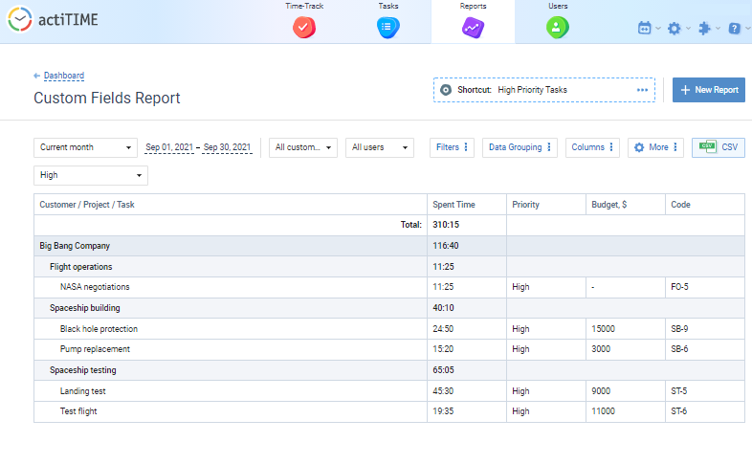Click the CSV file icon
The image size is (752, 464).
pos(707,146)
